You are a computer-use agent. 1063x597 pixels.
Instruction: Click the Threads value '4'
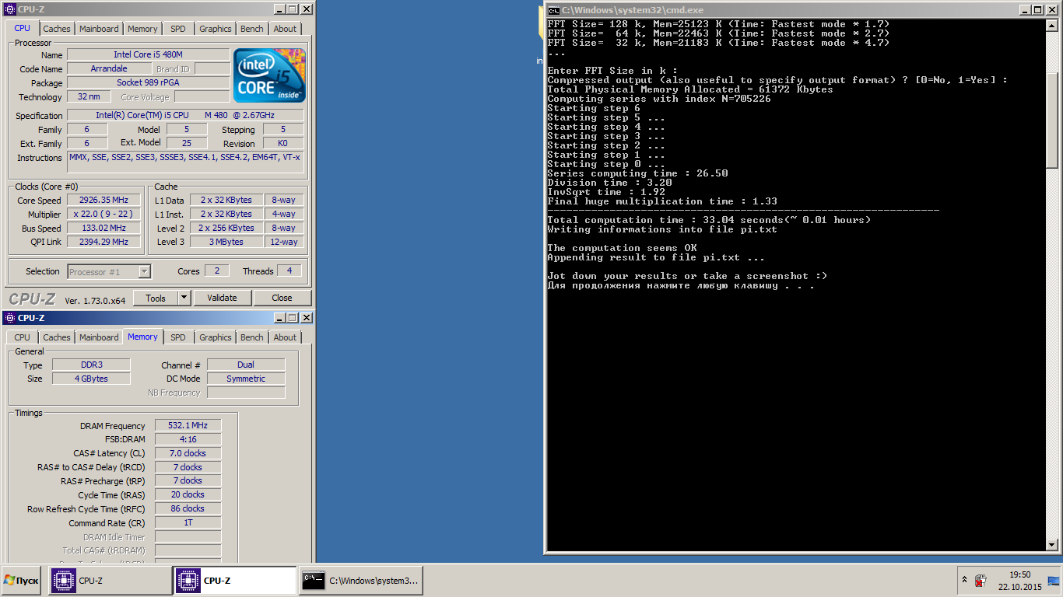point(289,271)
